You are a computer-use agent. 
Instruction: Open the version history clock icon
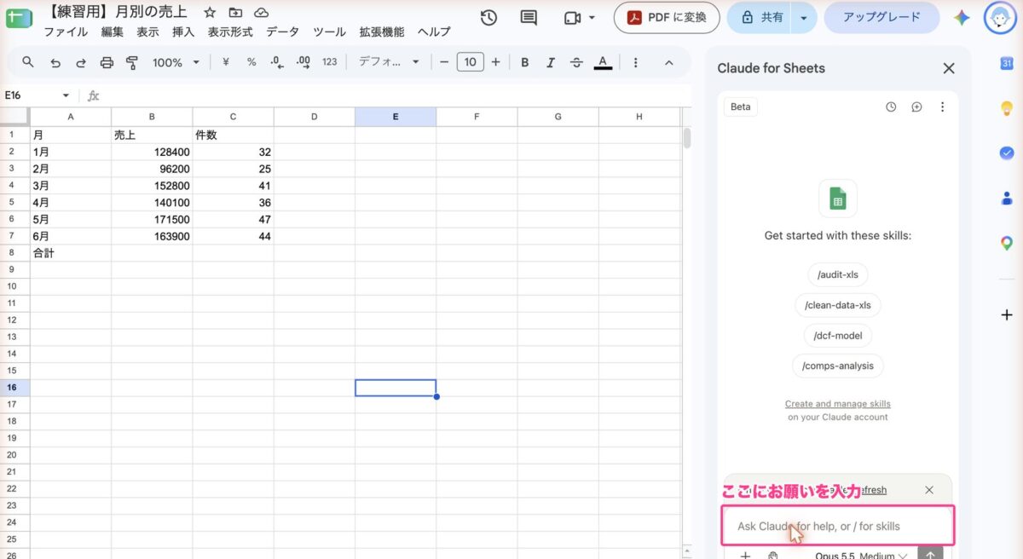pos(488,18)
